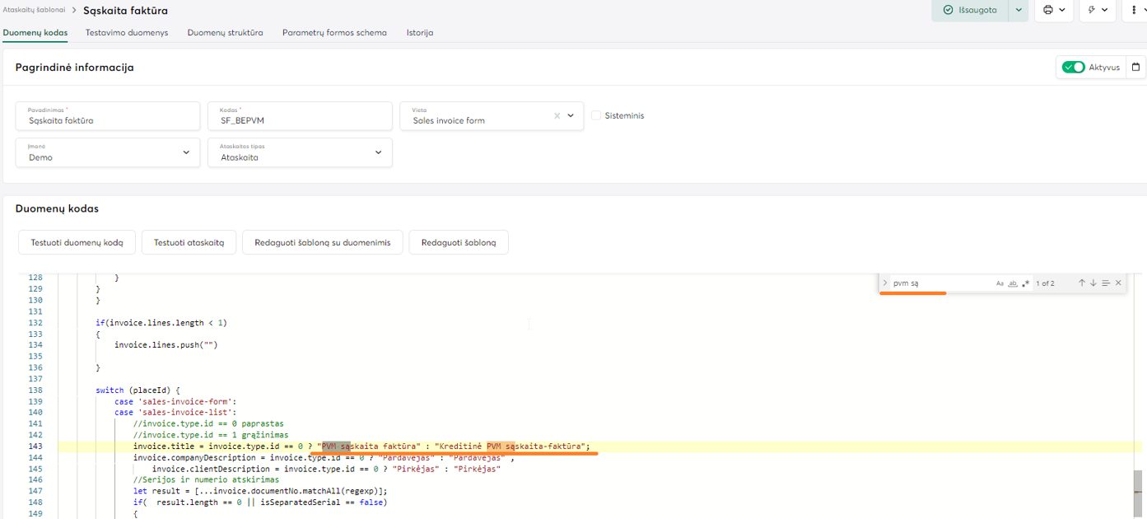Image resolution: width=1147 pixels, height=519 pixels.
Task: Toggle the Aktyvus switch
Action: click(1073, 68)
